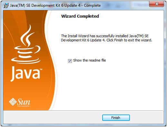Uncheck the Show the readme file checkbox
This screenshot has width=167, height=127.
click(70, 61)
